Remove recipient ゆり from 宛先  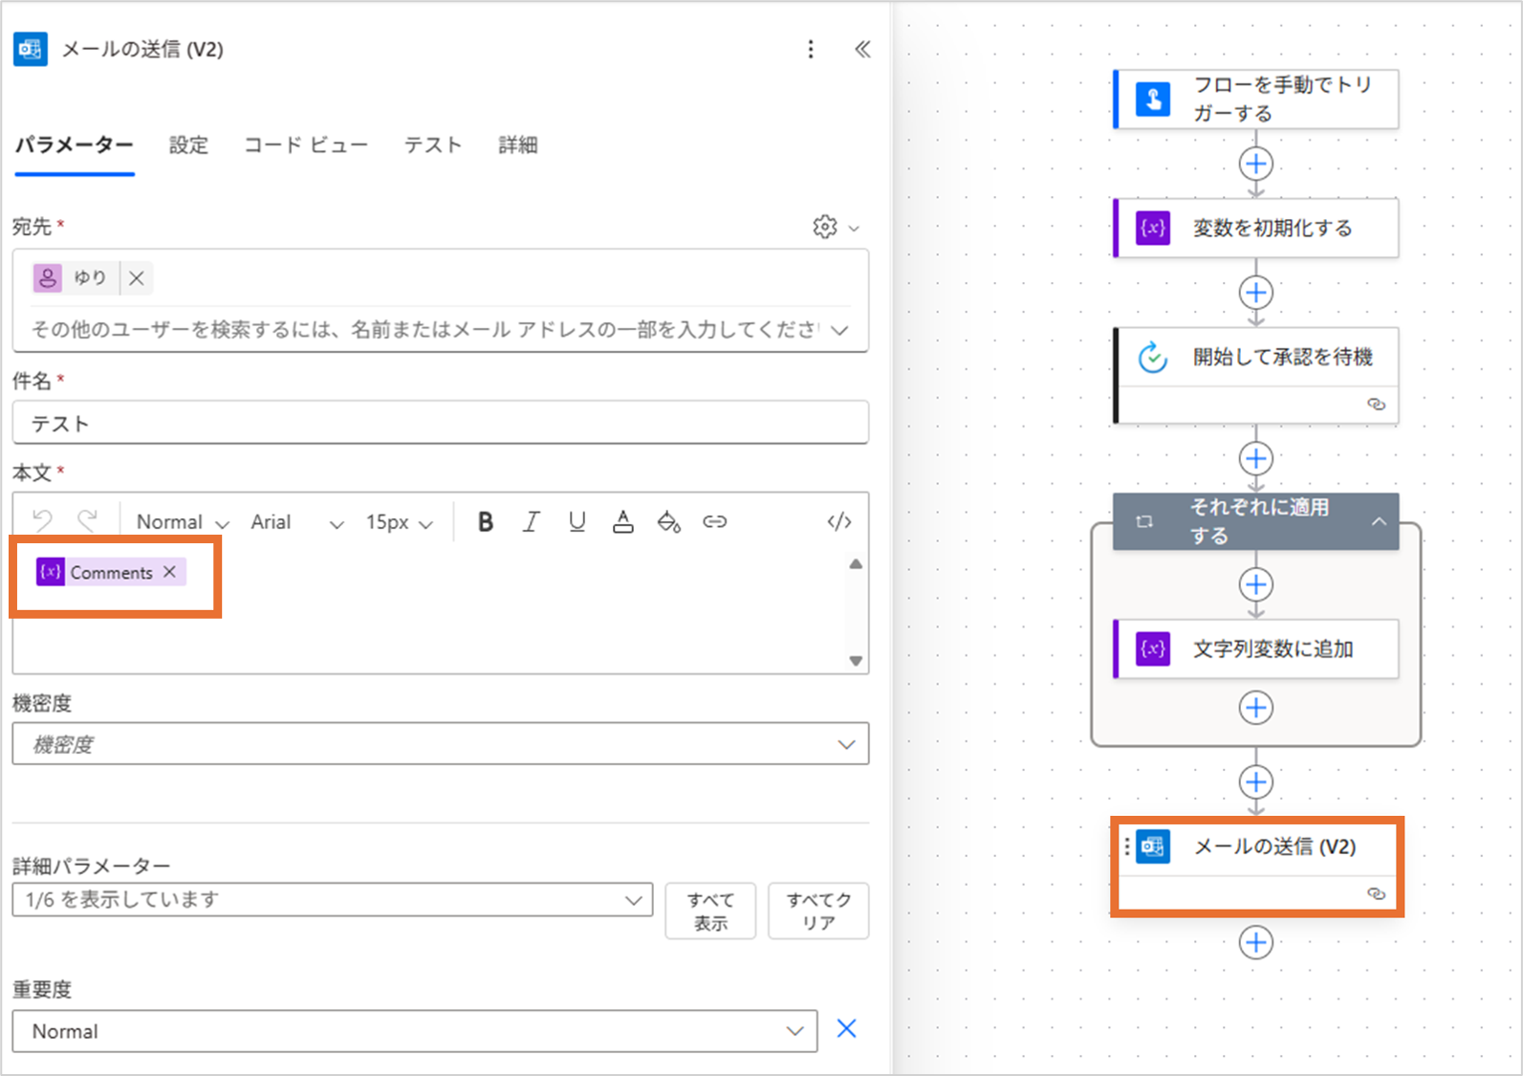pyautogui.click(x=137, y=278)
